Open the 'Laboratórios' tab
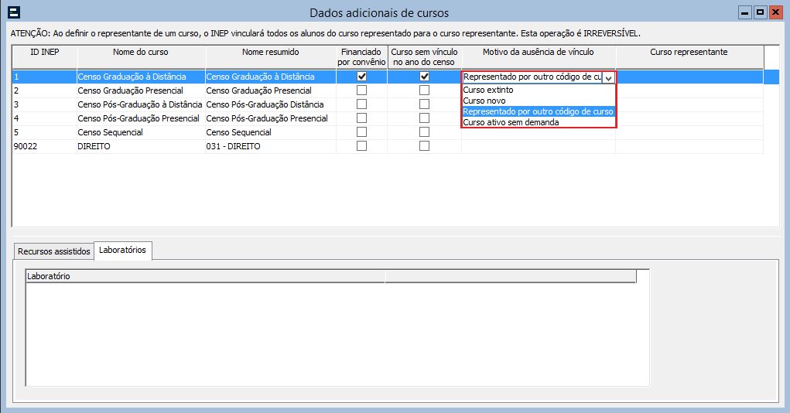This screenshot has width=790, height=413. pos(122,250)
